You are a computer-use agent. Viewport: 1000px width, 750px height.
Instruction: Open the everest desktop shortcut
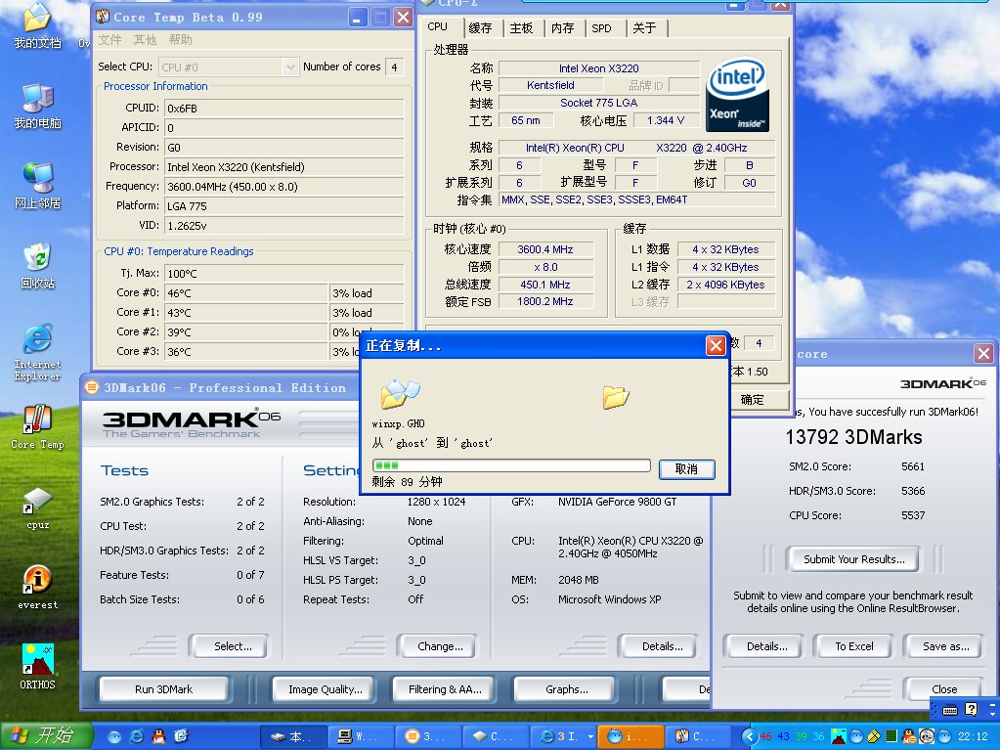(37, 588)
